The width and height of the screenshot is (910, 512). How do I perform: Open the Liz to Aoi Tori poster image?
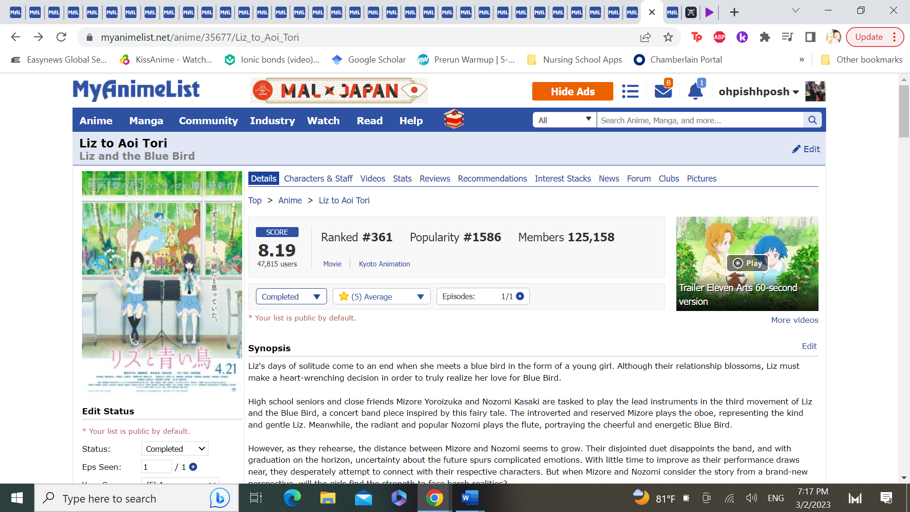pyautogui.click(x=162, y=282)
